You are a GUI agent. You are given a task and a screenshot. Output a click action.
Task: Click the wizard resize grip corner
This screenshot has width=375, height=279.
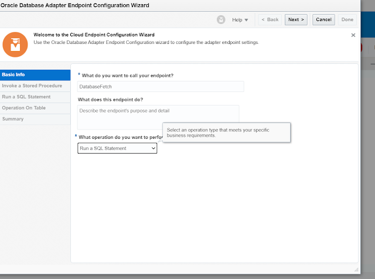356,270
